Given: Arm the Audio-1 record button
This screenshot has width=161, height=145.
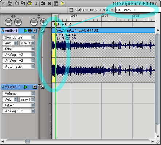Looking at the screenshot, I should pyautogui.click(x=30, y=31).
